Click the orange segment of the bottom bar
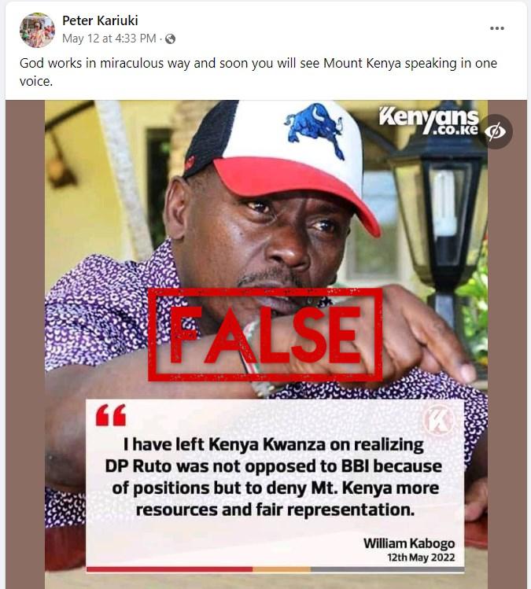Screen dimensions: 531x589 click(x=282, y=569)
